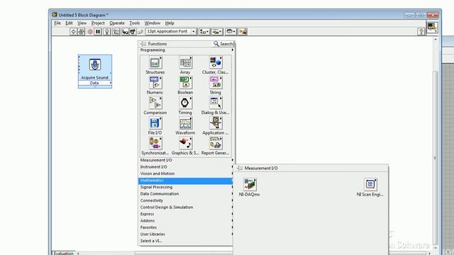Image resolution: width=454 pixels, height=255 pixels.
Task: Collapse the Programming palette category
Action: point(186,50)
